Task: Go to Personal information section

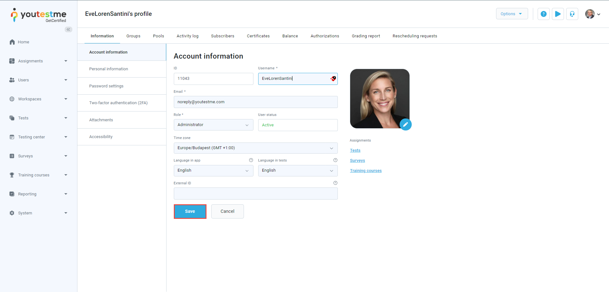Action: coord(122,69)
